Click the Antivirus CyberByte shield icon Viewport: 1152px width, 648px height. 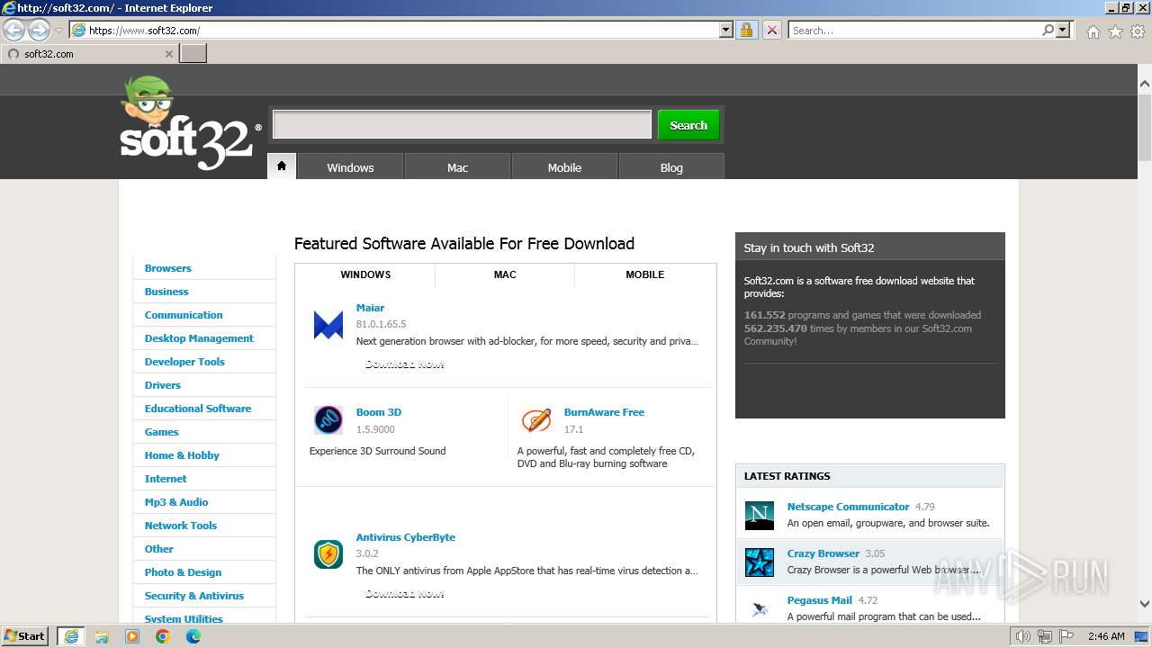coord(328,553)
